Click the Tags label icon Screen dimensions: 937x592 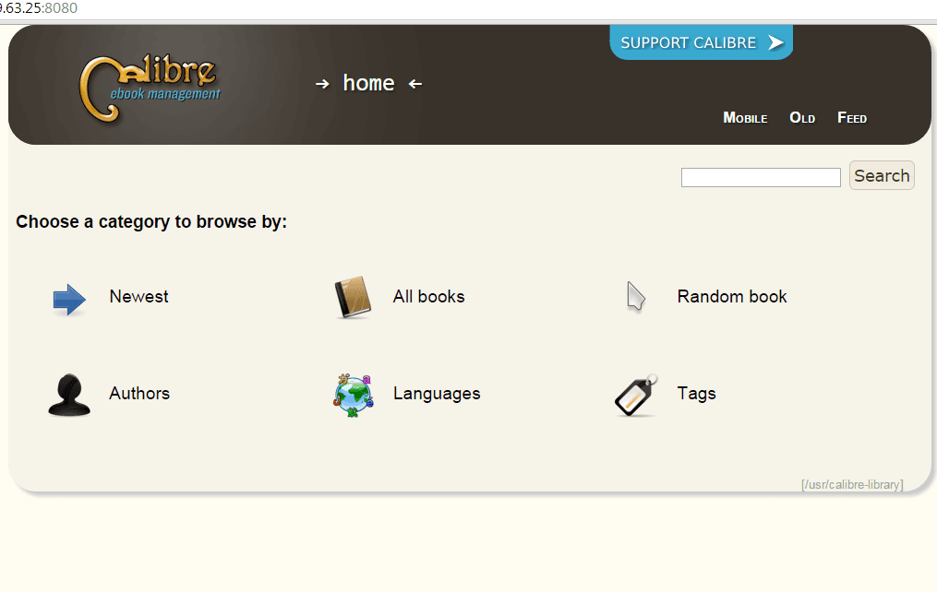636,396
